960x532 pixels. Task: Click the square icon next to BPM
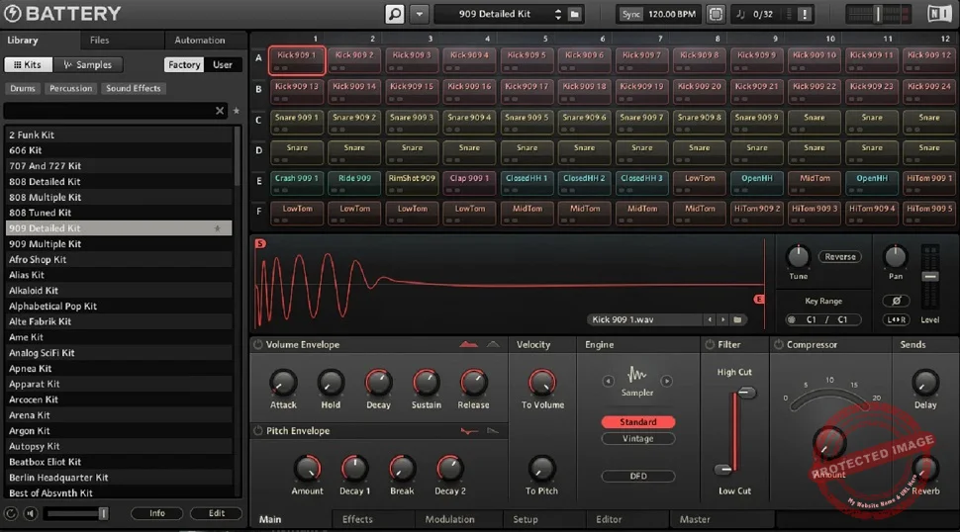716,14
